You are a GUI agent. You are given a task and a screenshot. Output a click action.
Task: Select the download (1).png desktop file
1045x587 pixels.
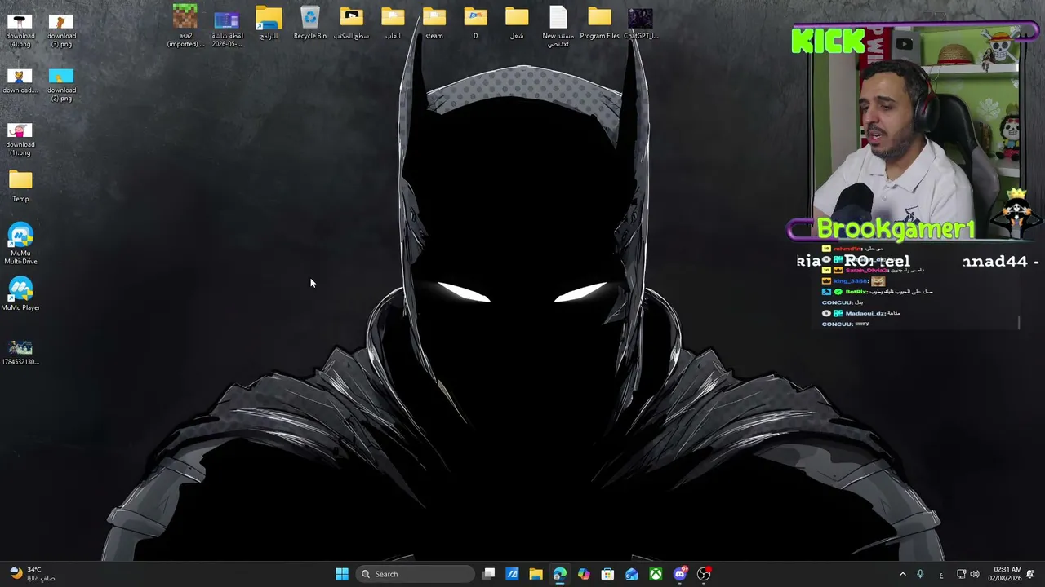20,139
